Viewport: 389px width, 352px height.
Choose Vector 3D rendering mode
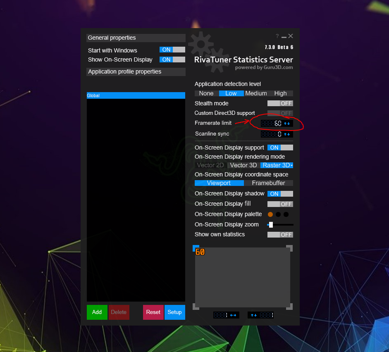(243, 165)
